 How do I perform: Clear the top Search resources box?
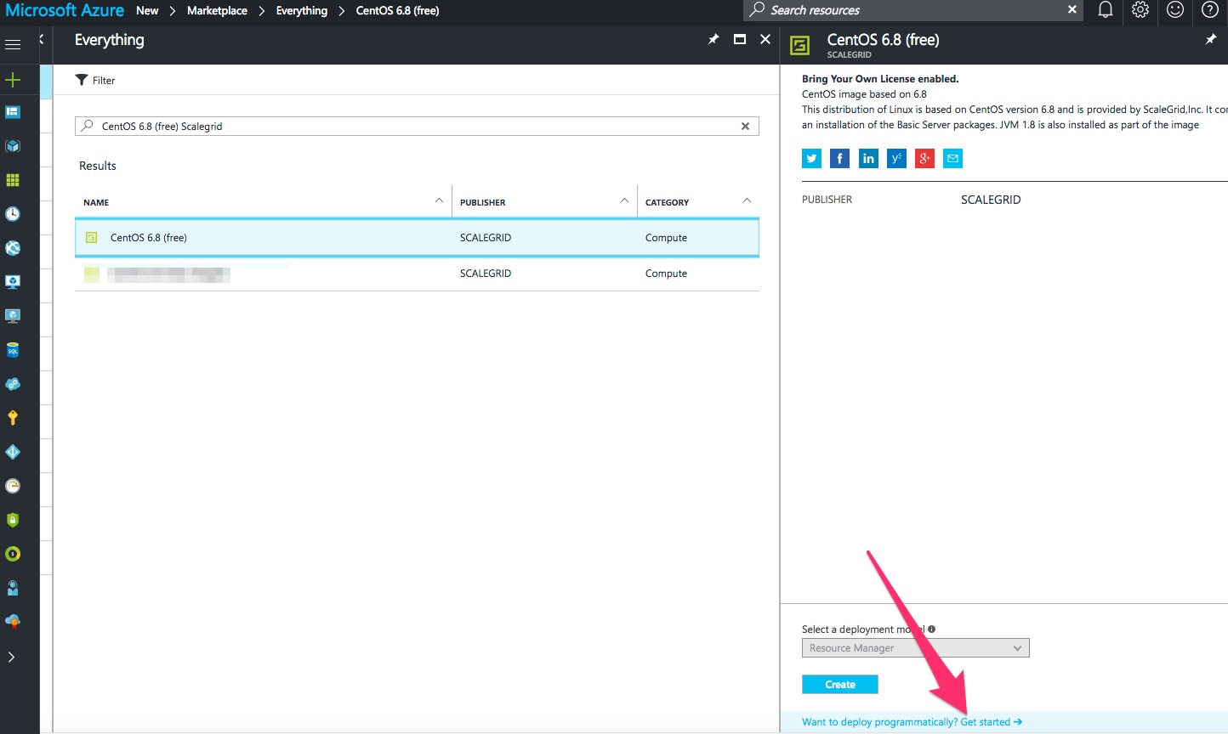pyautogui.click(x=1072, y=10)
